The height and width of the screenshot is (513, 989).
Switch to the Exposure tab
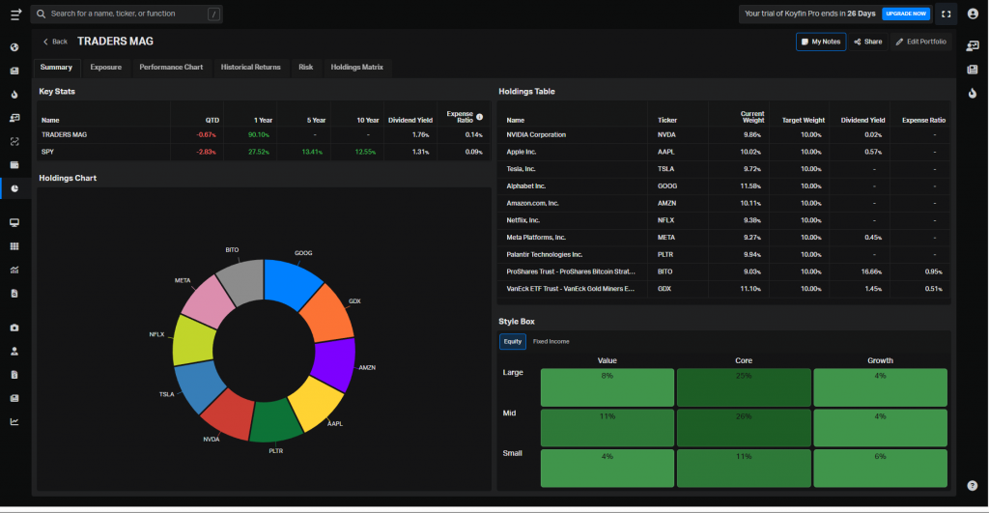click(x=106, y=67)
